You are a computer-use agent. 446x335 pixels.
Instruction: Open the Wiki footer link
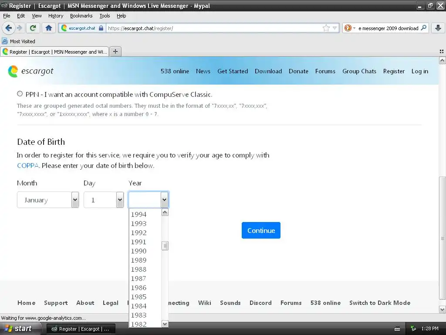click(205, 303)
